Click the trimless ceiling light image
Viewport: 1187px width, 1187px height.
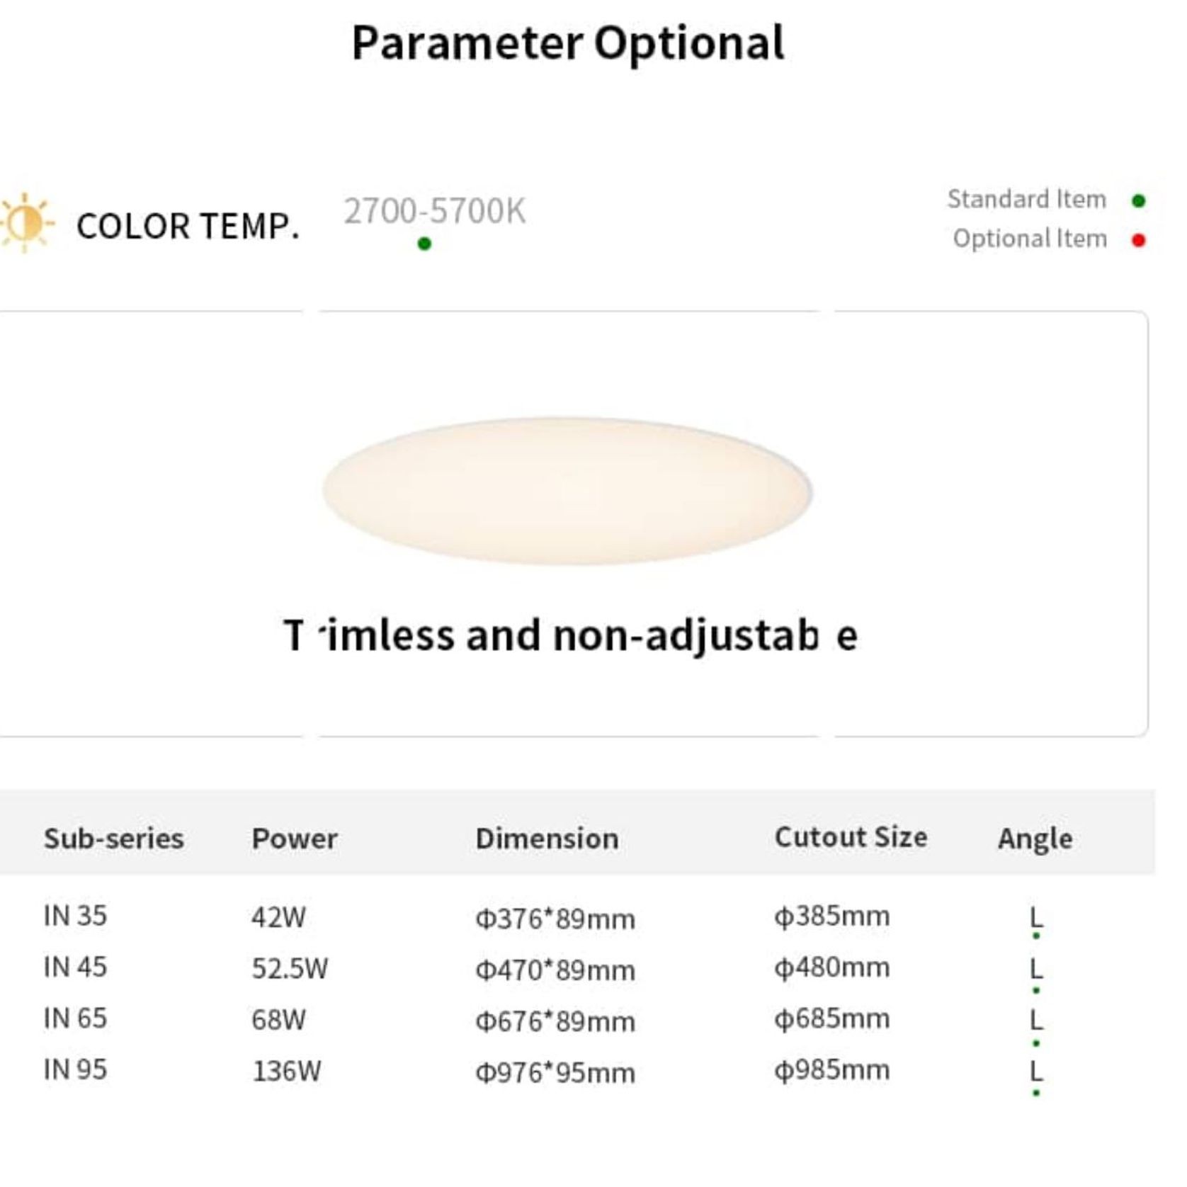click(x=567, y=491)
